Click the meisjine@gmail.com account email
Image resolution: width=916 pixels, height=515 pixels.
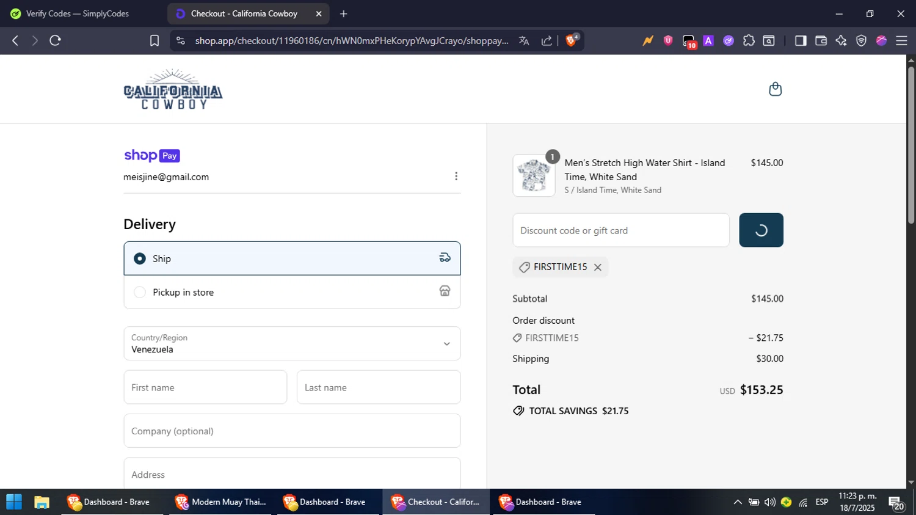[166, 177]
